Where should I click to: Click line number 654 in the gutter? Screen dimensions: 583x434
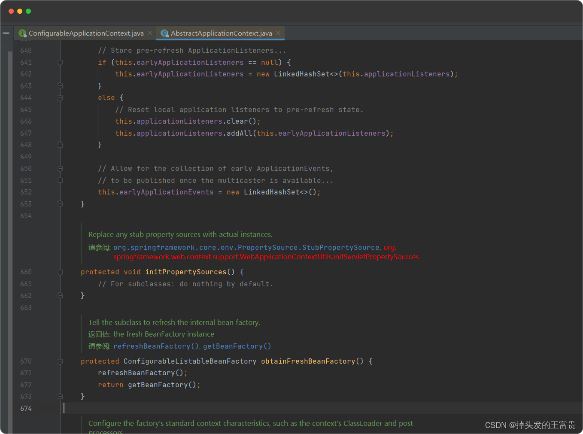pyautogui.click(x=26, y=216)
